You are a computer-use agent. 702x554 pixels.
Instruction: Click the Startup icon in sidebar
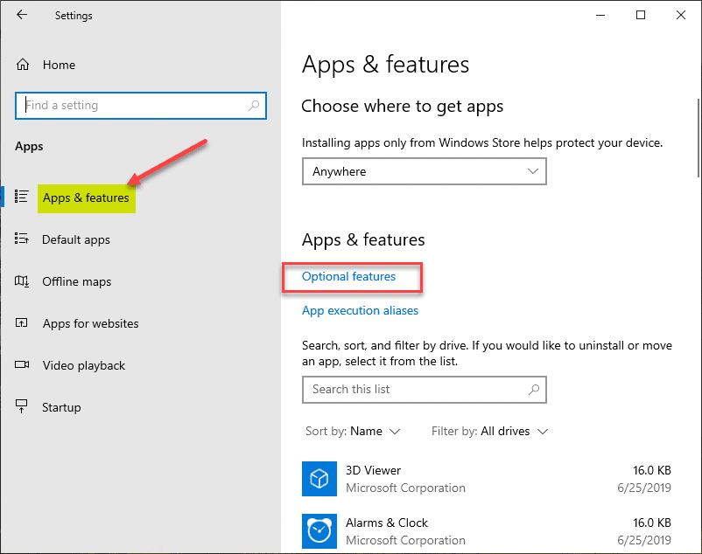[x=22, y=406]
